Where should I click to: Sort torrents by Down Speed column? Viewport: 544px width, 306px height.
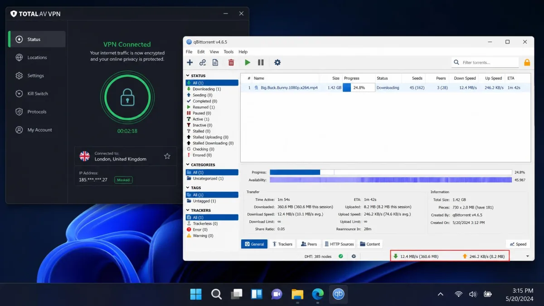(x=465, y=78)
